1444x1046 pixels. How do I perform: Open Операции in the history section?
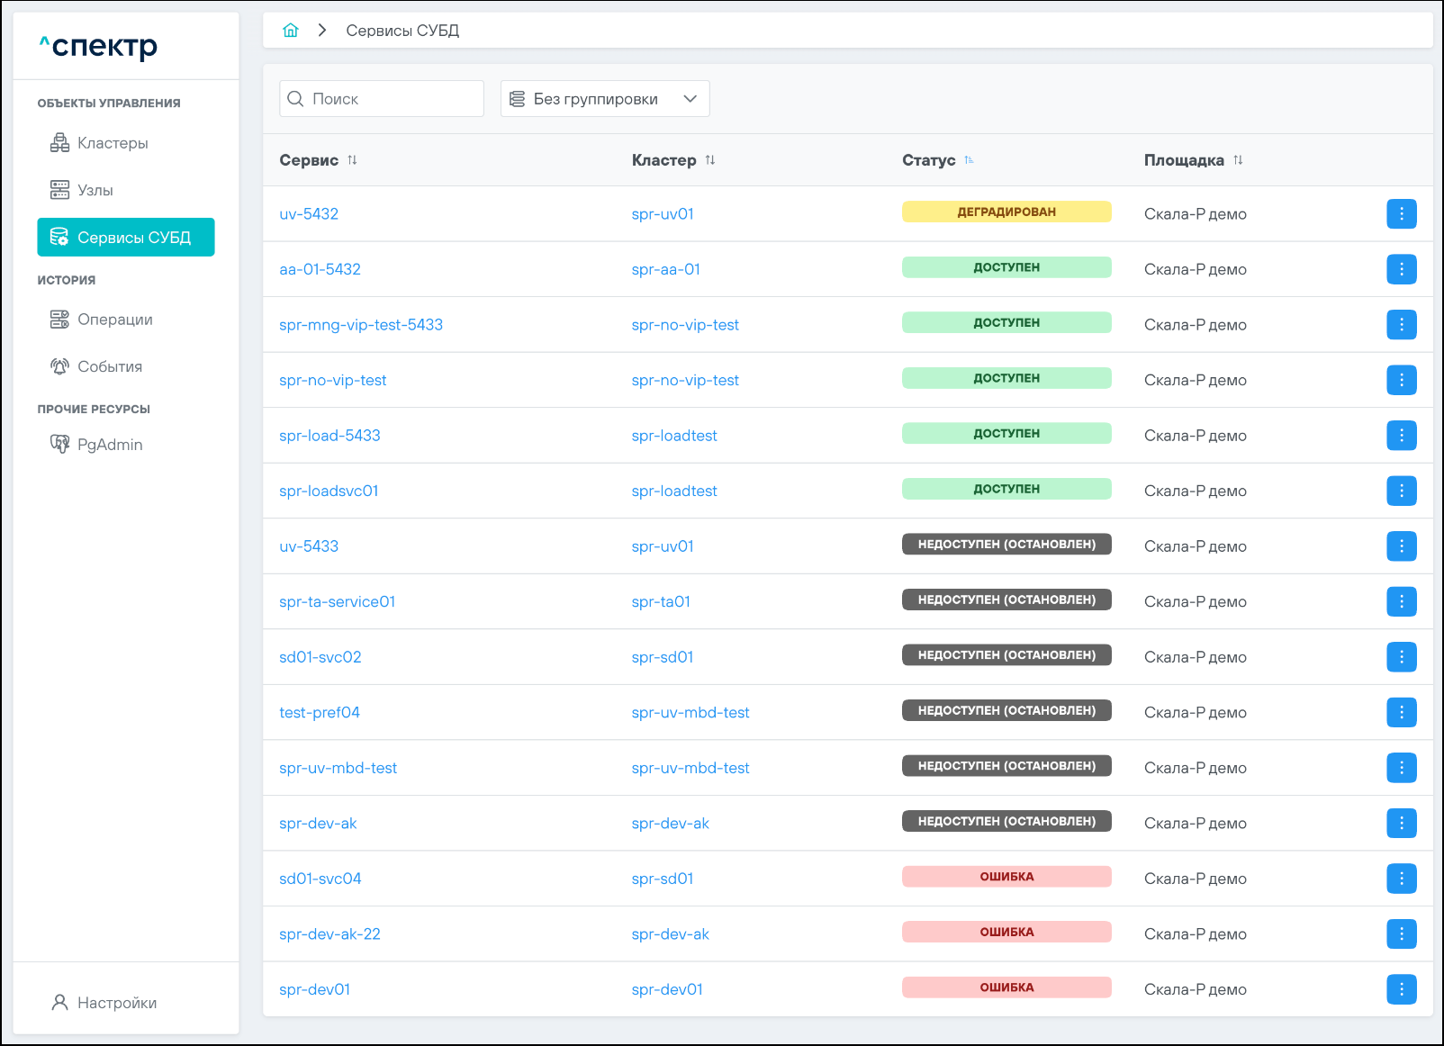pos(114,320)
